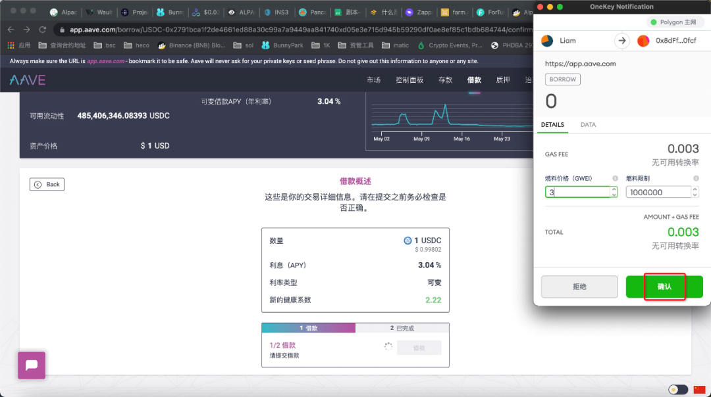The image size is (711, 397).
Task: Open the matic bookmark folder
Action: [396, 45]
